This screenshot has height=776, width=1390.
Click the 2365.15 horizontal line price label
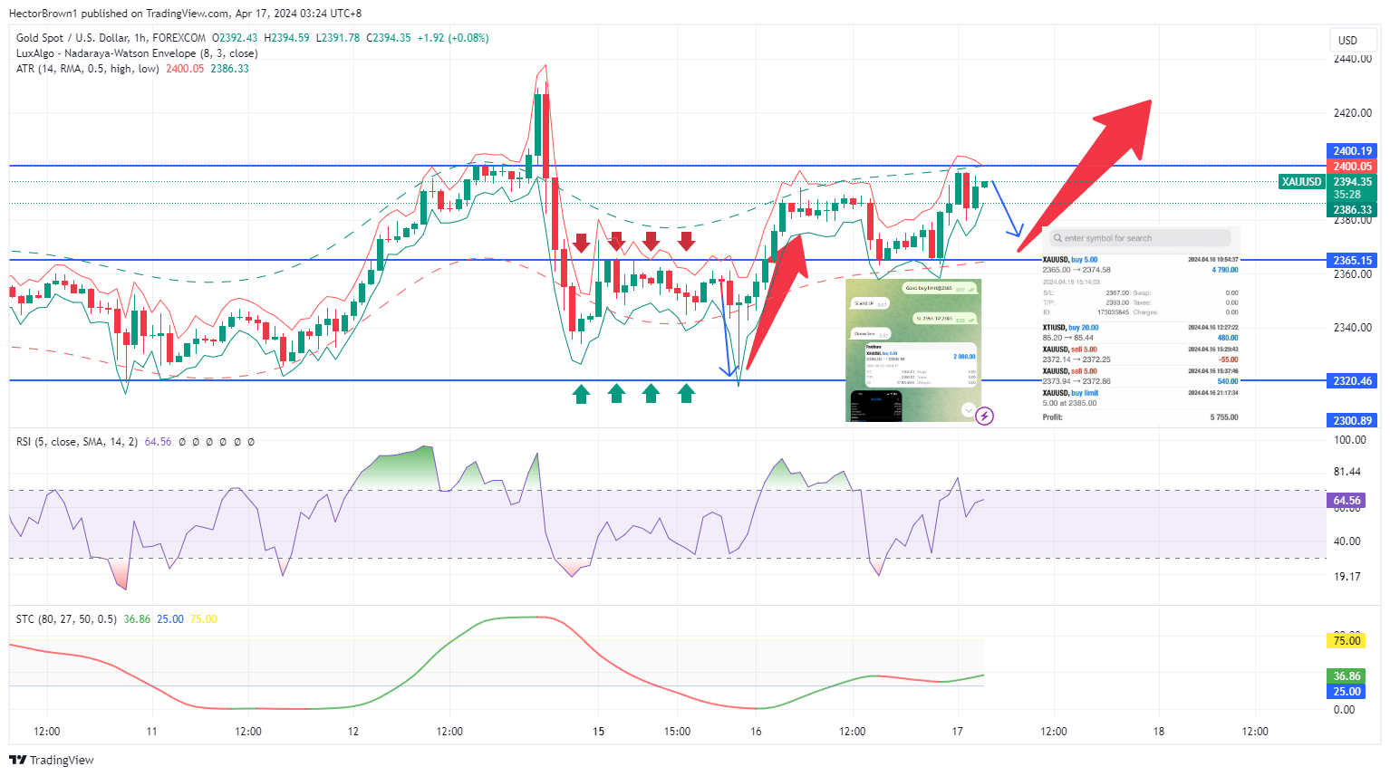click(1352, 261)
